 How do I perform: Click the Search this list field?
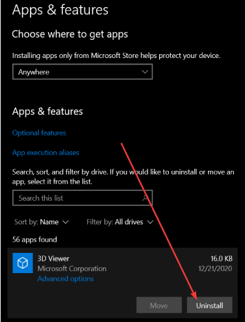(83, 198)
